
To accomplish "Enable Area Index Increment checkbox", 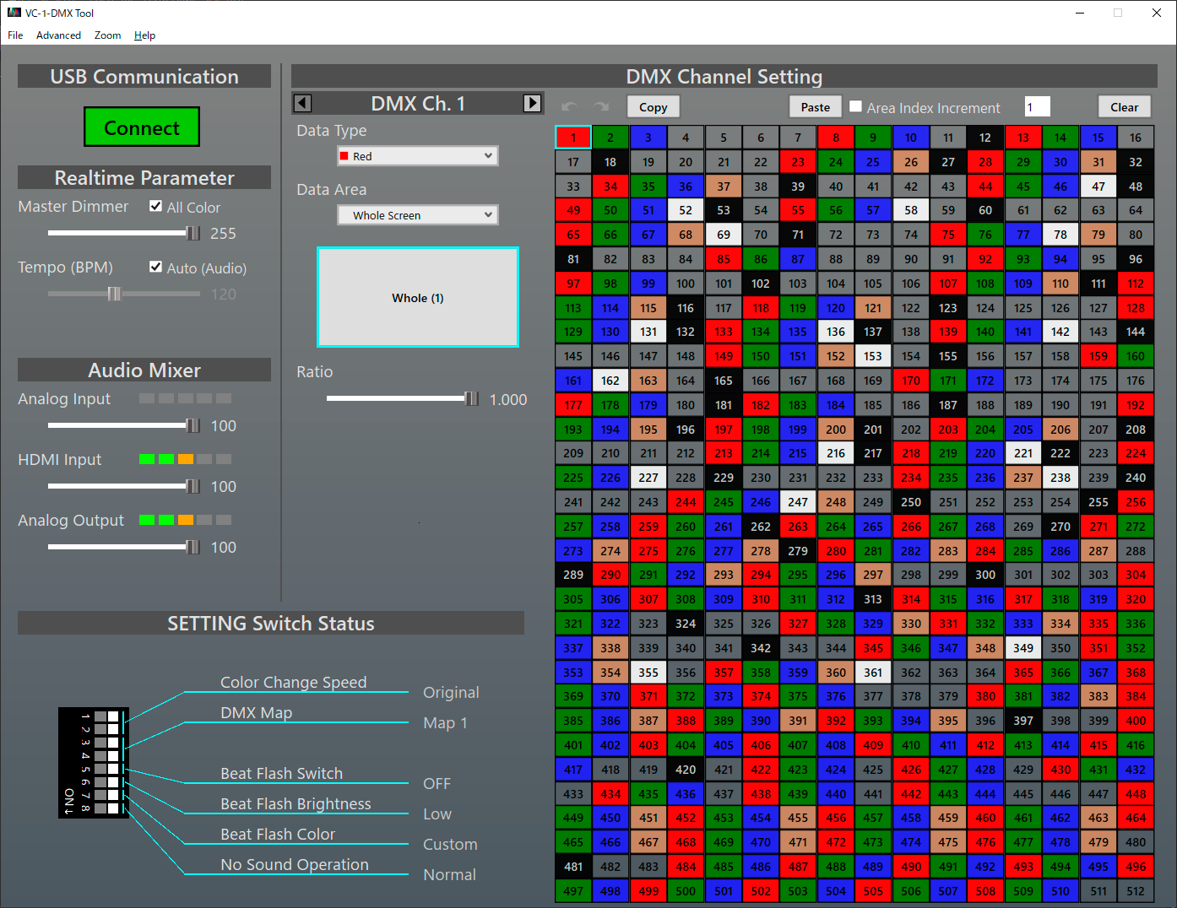I will tap(855, 106).
